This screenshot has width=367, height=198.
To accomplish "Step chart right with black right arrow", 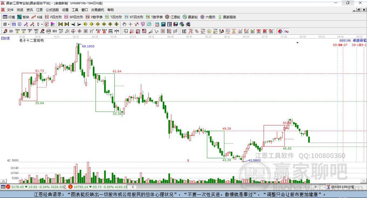I will (x=79, y=24).
